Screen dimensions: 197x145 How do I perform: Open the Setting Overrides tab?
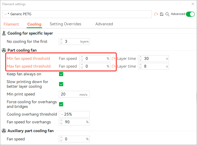(65, 24)
